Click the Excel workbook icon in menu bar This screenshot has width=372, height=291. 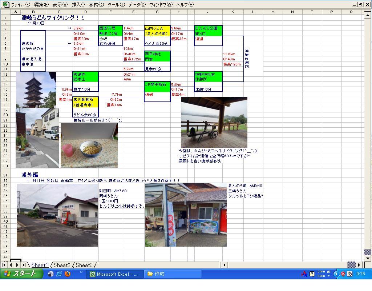[5, 5]
